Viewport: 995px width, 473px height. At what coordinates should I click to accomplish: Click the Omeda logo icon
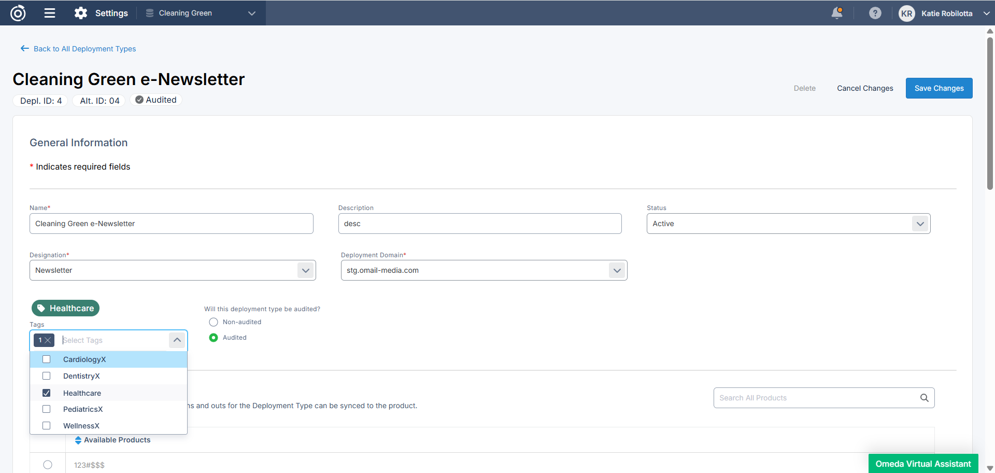point(18,13)
